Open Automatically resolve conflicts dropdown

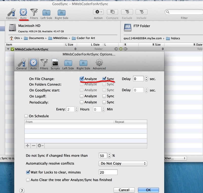tap(123, 163)
